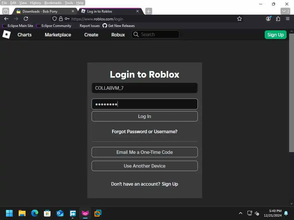Go back with the browser back arrow
Viewport: 294px width, 220px height.
pos(6,19)
